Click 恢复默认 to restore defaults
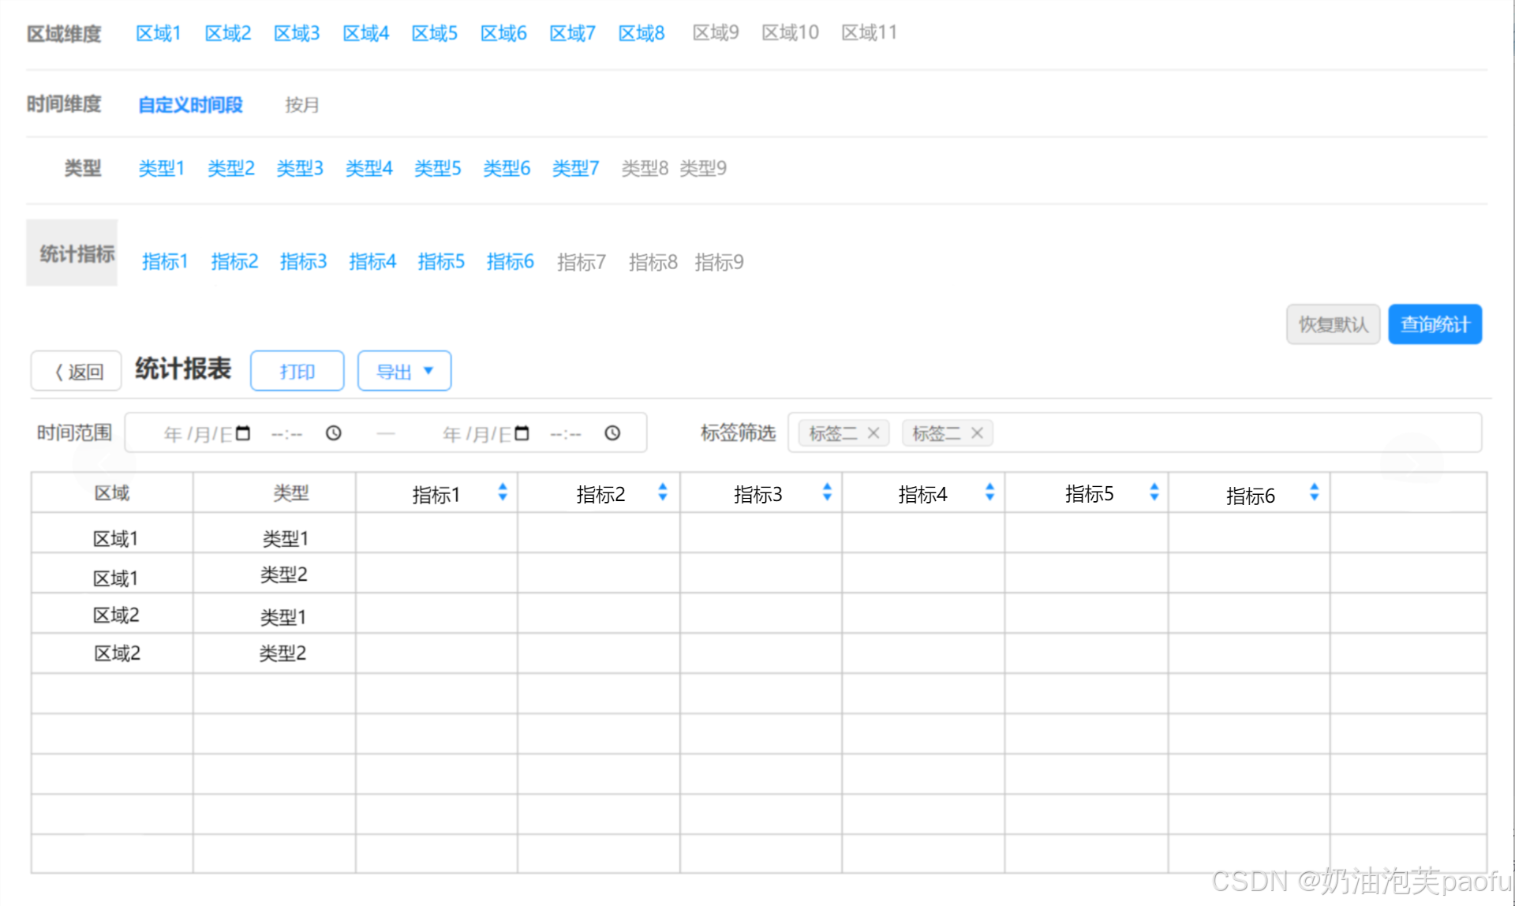This screenshot has width=1515, height=906. [1333, 324]
